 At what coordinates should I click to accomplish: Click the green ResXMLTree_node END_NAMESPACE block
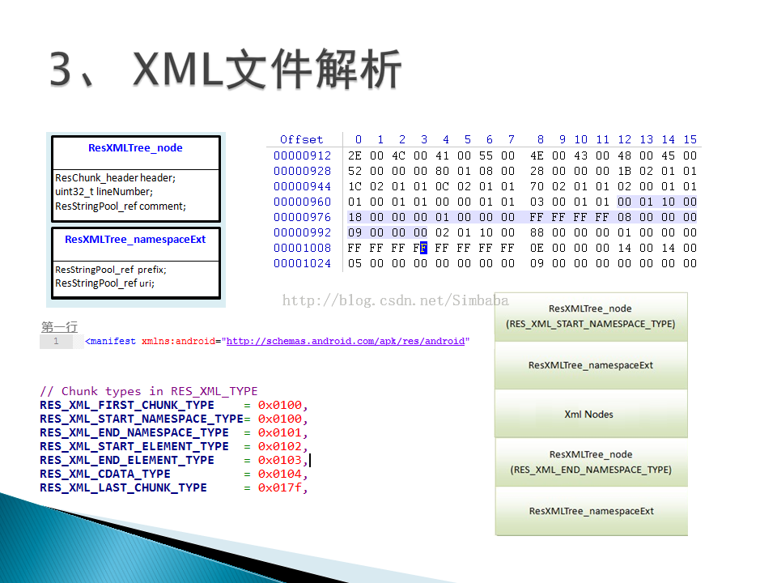coord(591,462)
